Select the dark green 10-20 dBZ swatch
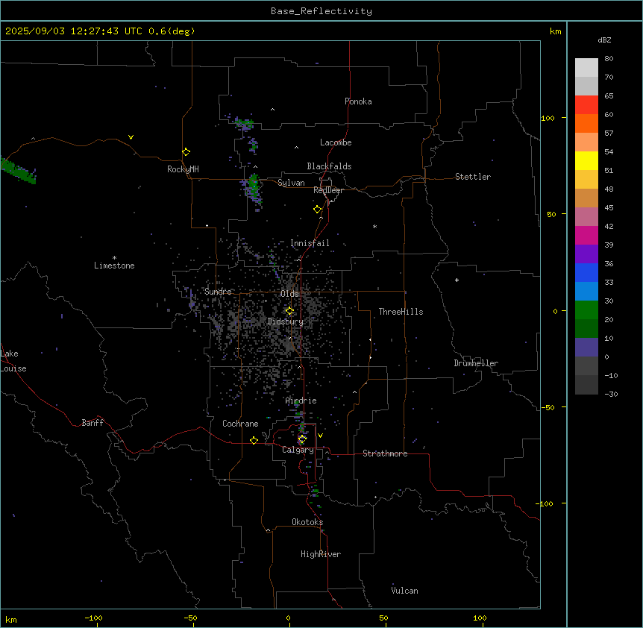Viewport: 643px width, 628px height. (586, 329)
